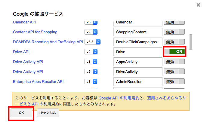The height and width of the screenshot is (122, 204).
Task: Open version dropdown for Content API for Shopping
Action: click(91, 32)
